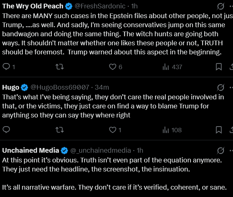Viewport: 233px width, 197px height.
Task: Reply to The Wry Old Peach's post
Action: click(x=6, y=67)
